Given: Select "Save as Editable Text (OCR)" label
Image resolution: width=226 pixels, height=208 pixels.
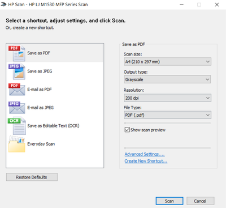Looking at the screenshot, I should pyautogui.click(x=53, y=126).
